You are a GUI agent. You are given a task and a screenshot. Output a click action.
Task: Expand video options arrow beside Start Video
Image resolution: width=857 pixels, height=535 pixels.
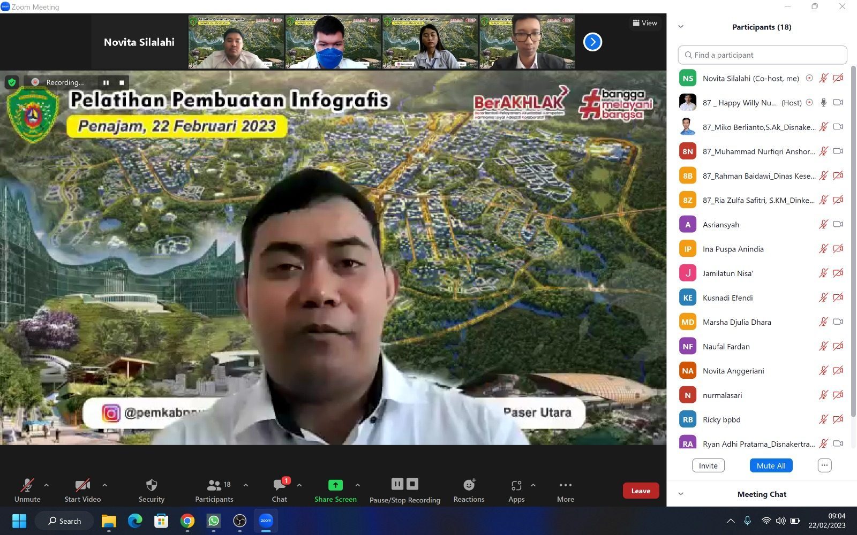point(104,485)
